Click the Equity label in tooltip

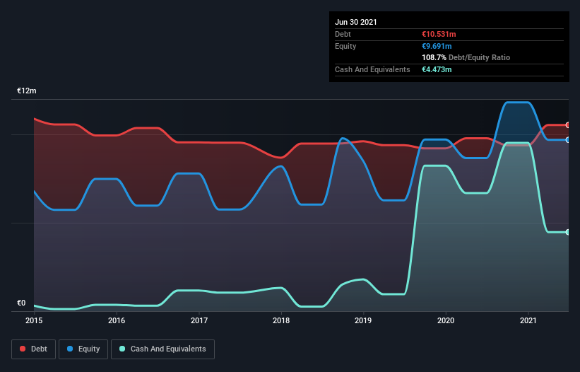click(x=345, y=46)
